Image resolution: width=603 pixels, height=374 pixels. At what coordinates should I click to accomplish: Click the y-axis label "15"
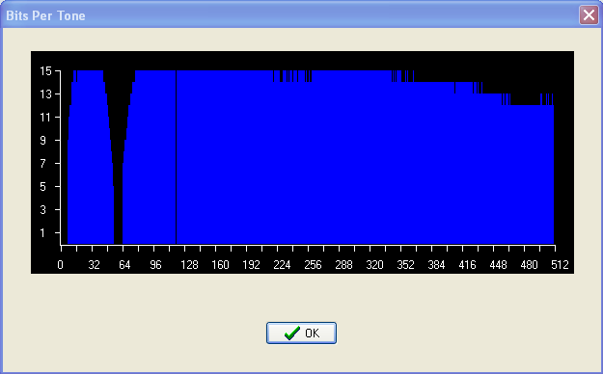[x=45, y=71]
